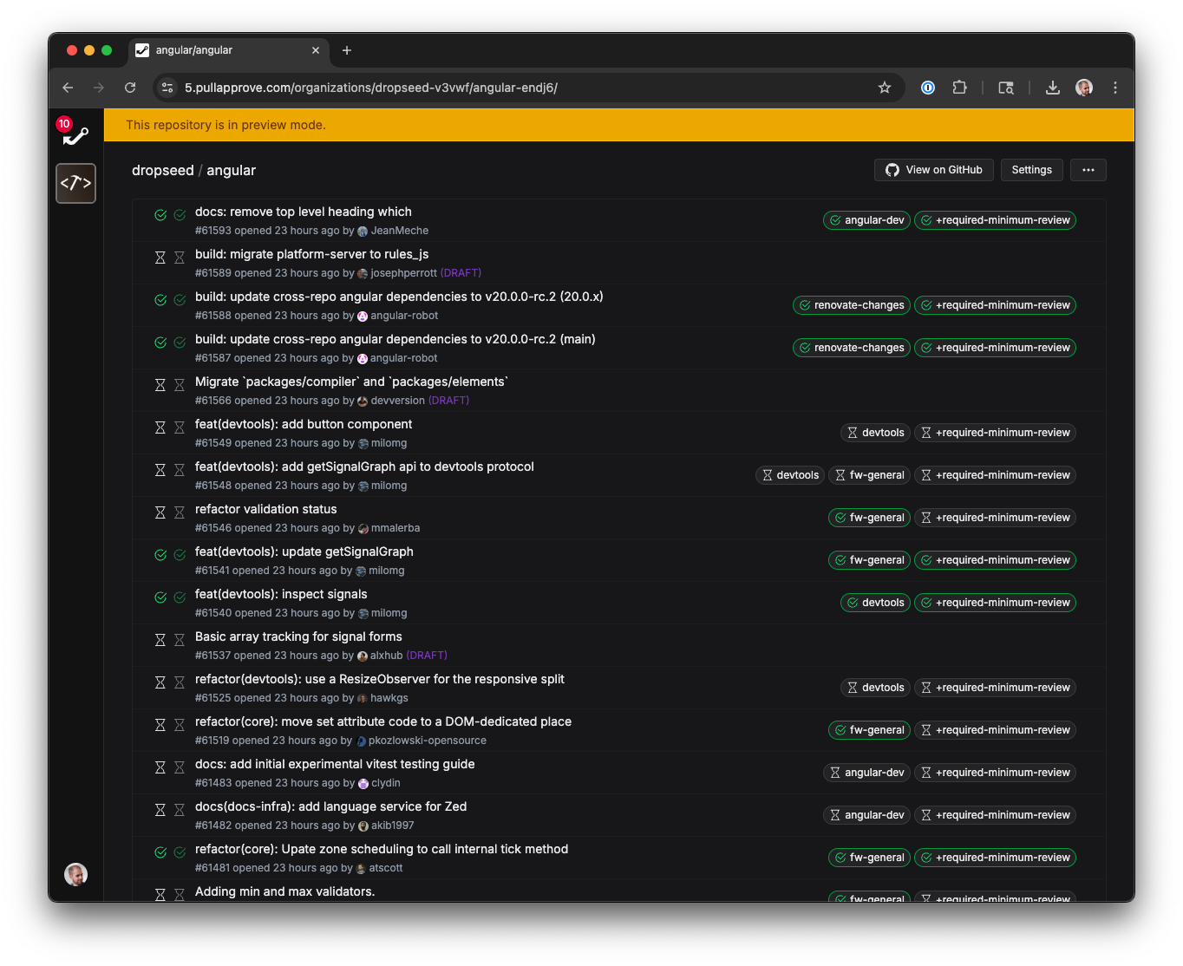The image size is (1183, 966).
Task: Open PR feat(devtools): update getSignalGraph
Action: (304, 552)
